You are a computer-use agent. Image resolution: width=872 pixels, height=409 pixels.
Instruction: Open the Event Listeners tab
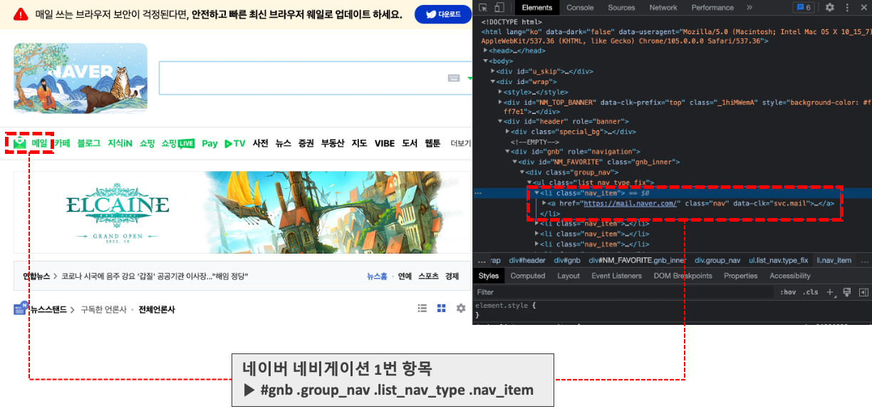(x=616, y=276)
